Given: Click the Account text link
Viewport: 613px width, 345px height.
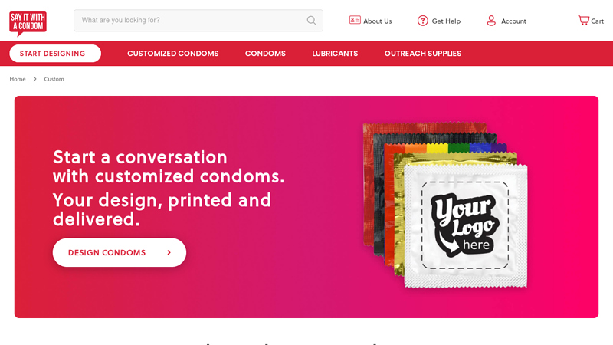Looking at the screenshot, I should click(513, 21).
